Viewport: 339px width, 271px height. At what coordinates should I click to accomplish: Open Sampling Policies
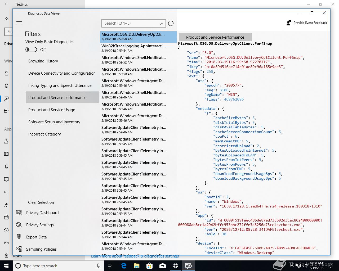coord(41,249)
